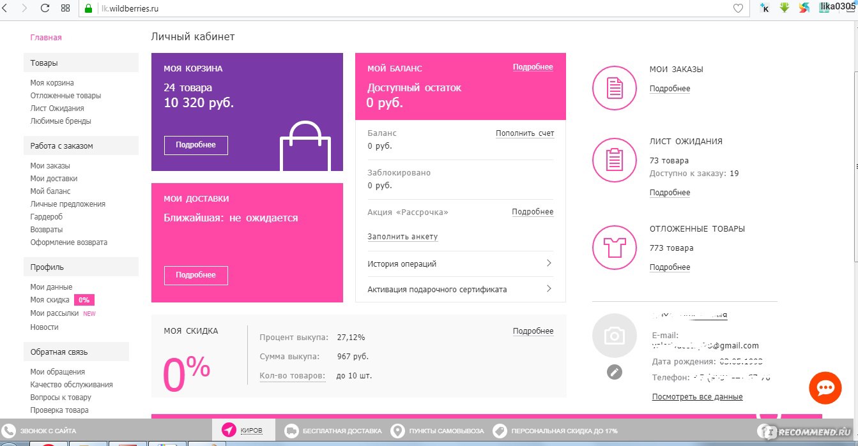Click the browser reload icon
The width and height of the screenshot is (858, 446).
point(45,8)
